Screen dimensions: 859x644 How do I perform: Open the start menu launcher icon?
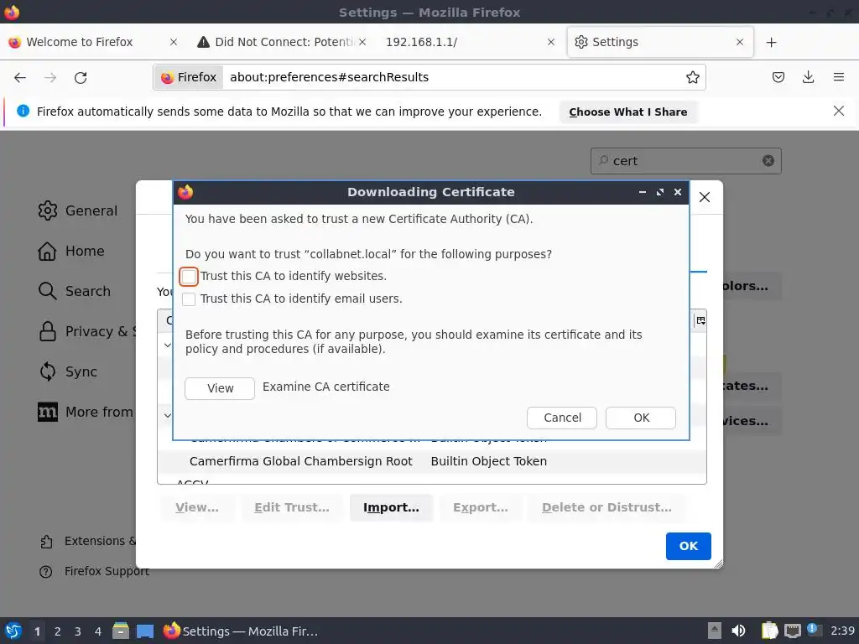(13, 631)
